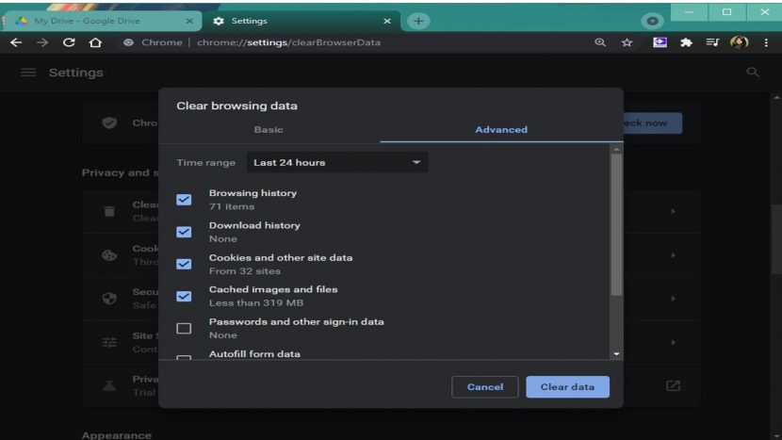782x440 pixels.
Task: Go back using the browser back arrow
Action: tap(16, 42)
